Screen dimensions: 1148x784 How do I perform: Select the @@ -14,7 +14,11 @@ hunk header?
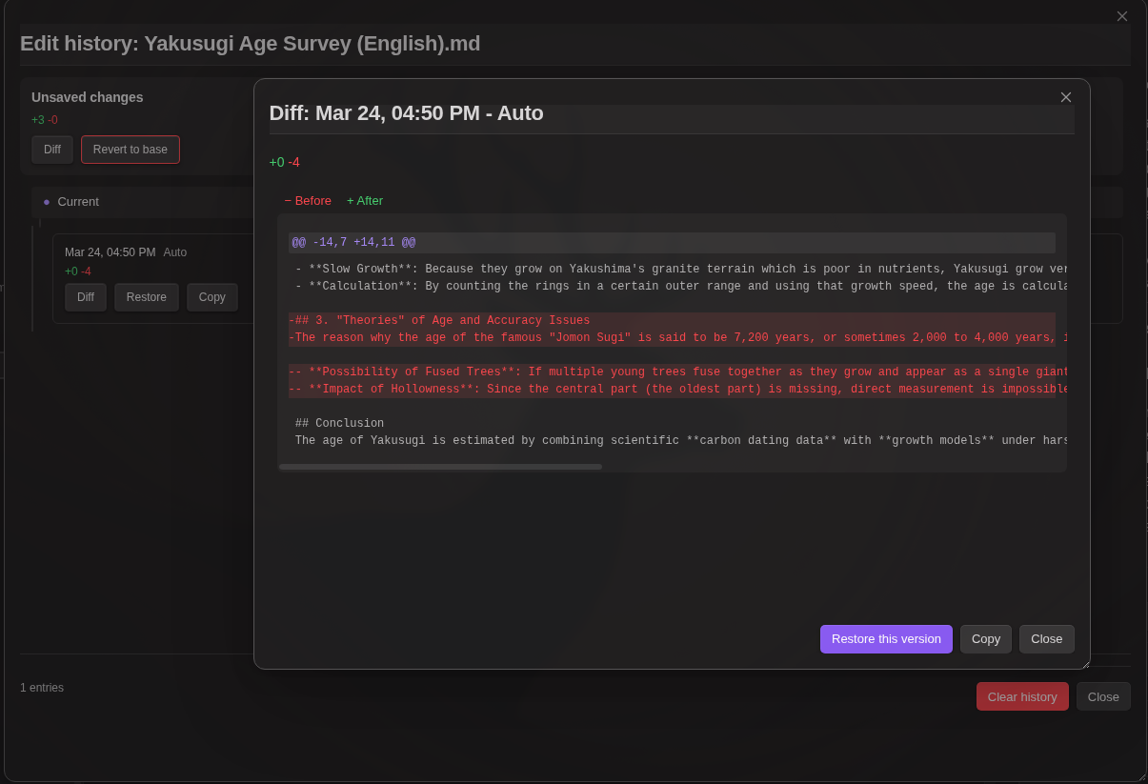[352, 241]
